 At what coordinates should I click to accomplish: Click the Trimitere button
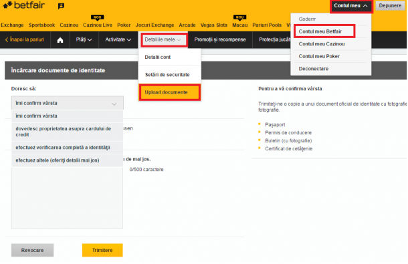[x=102, y=250]
